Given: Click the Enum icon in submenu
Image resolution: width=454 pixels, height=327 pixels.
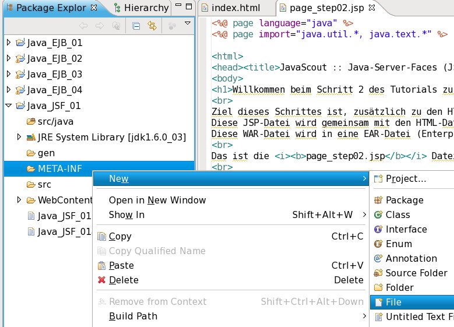Looking at the screenshot, I should click(378, 244).
